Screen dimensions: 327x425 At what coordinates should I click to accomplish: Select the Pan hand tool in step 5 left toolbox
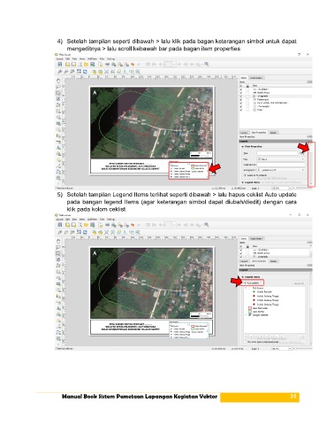pos(58,241)
